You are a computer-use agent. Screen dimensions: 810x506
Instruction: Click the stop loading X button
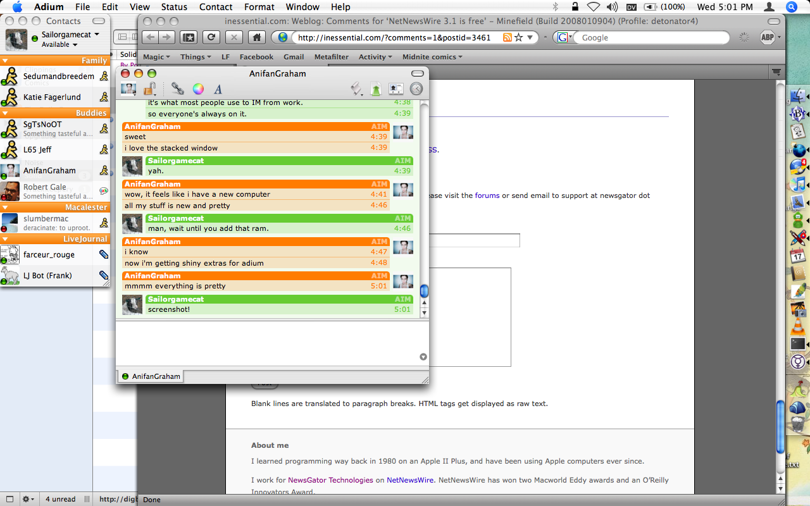click(234, 37)
